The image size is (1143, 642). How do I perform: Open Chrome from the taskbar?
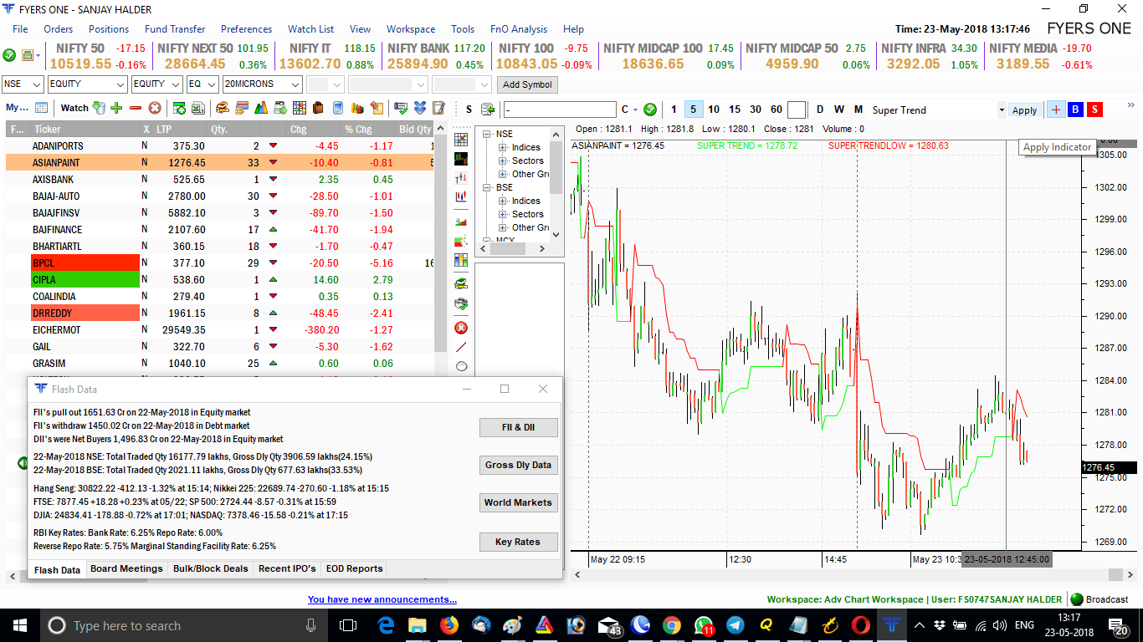pos(672,625)
